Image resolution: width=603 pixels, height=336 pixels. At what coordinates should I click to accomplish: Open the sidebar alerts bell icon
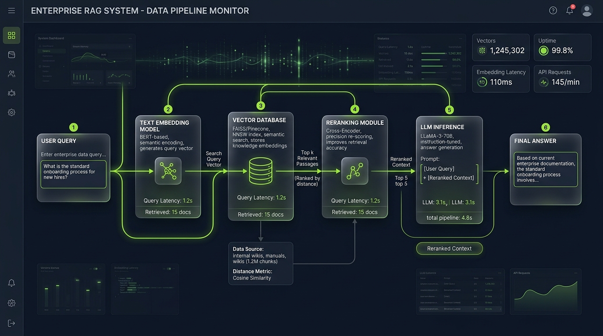[11, 283]
